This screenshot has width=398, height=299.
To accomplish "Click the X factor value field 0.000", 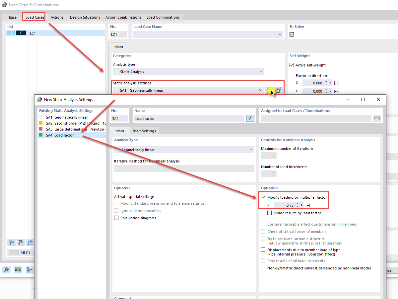I will [313, 83].
